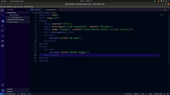Image resolution: width=170 pixels, height=95 pixels.
Task: Open the network icon in top bar
Action: point(161,1)
